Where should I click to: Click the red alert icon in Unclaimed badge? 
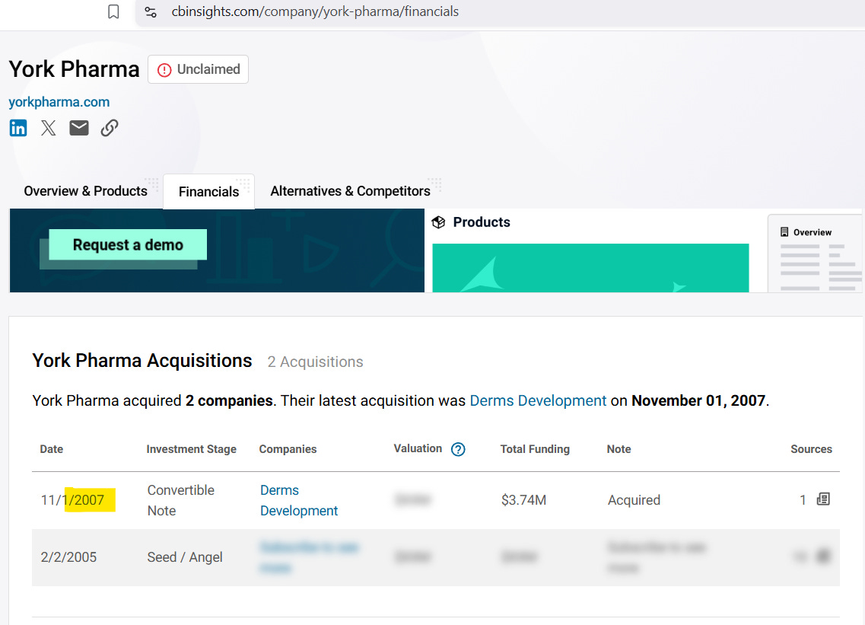[164, 70]
